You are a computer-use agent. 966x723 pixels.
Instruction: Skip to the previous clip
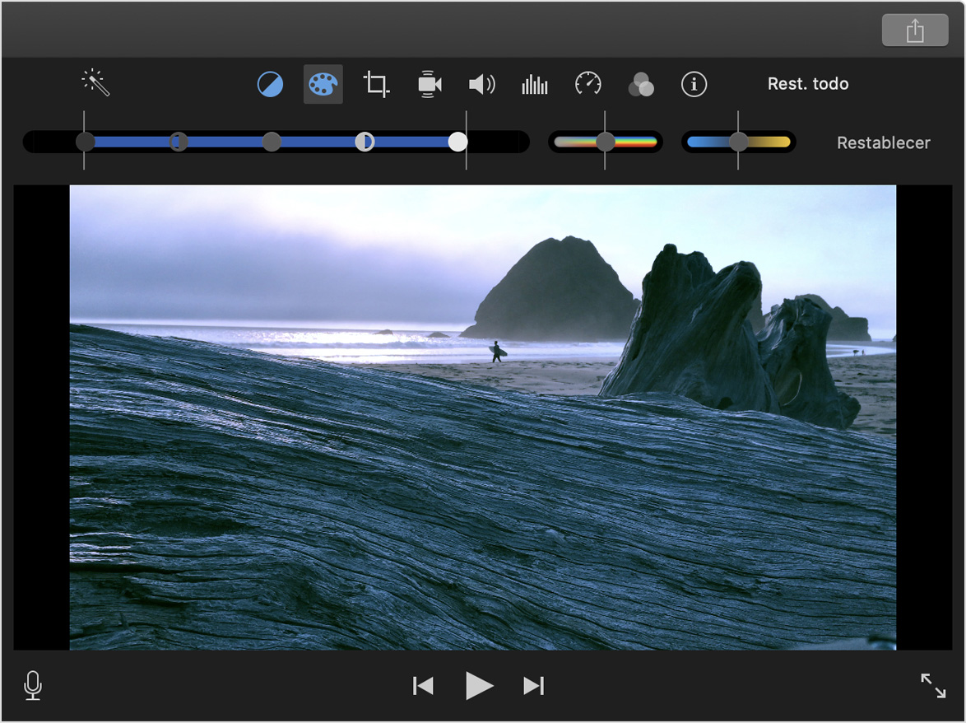(x=423, y=685)
